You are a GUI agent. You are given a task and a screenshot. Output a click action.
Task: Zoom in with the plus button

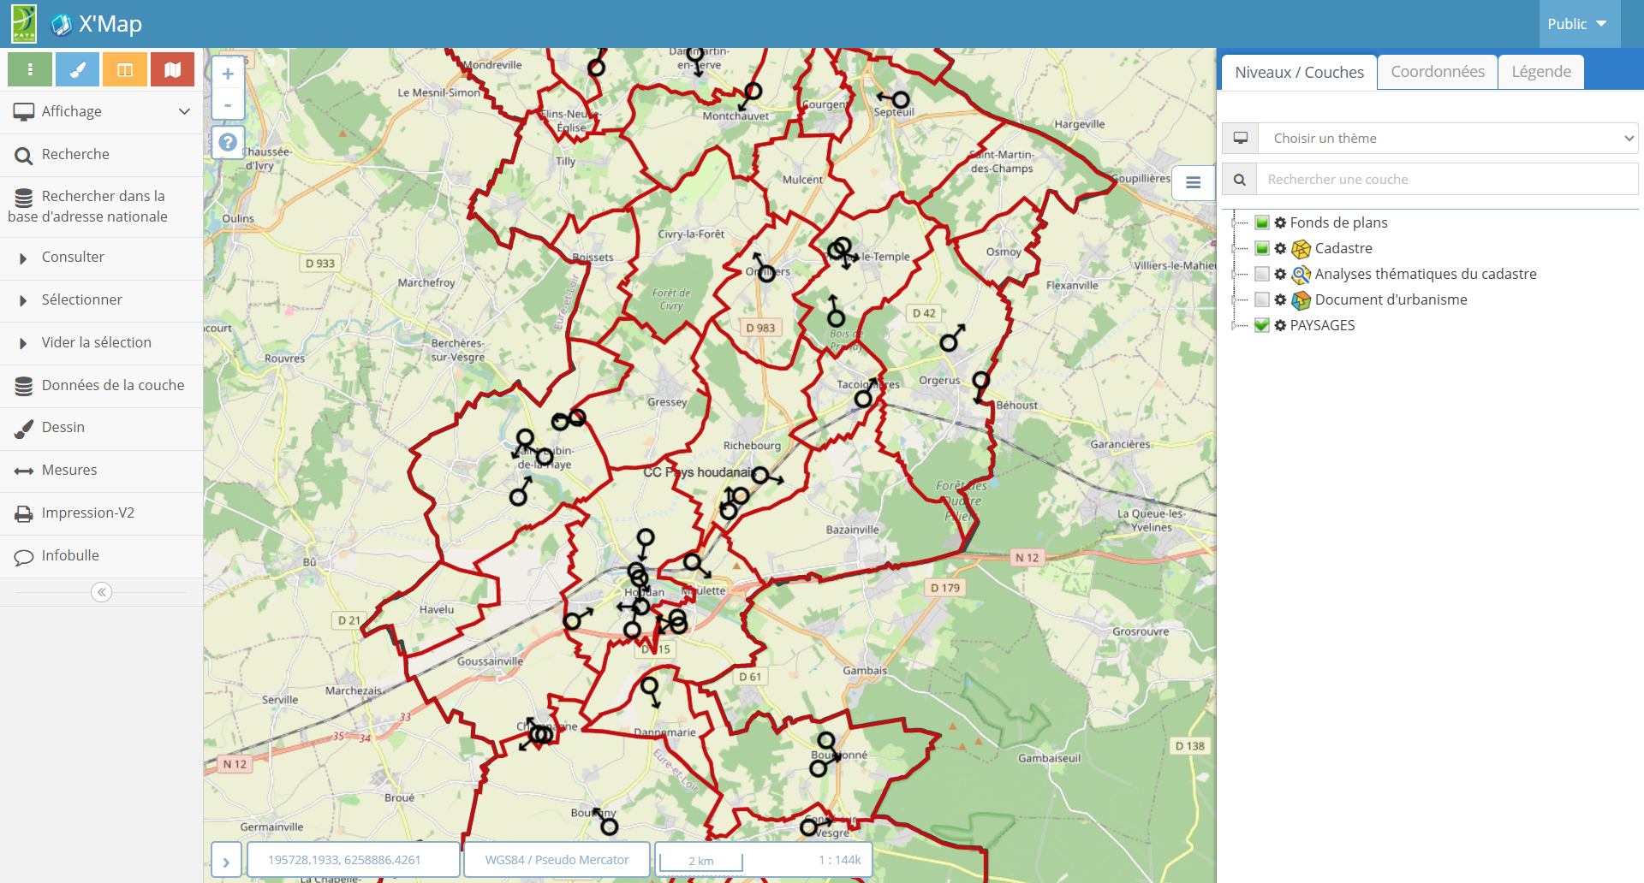[228, 74]
